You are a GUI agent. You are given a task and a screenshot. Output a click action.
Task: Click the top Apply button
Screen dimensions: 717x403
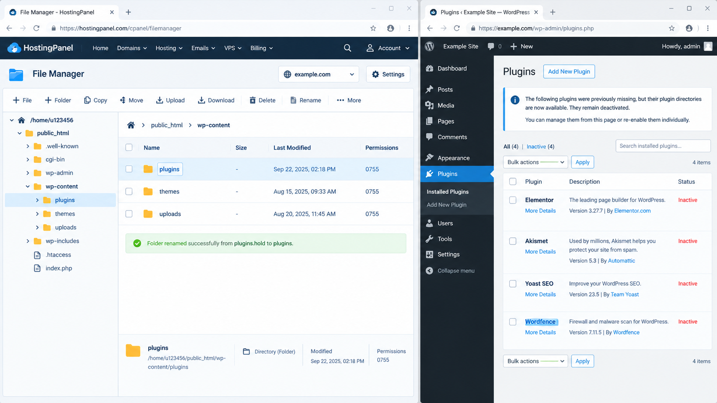(x=582, y=162)
